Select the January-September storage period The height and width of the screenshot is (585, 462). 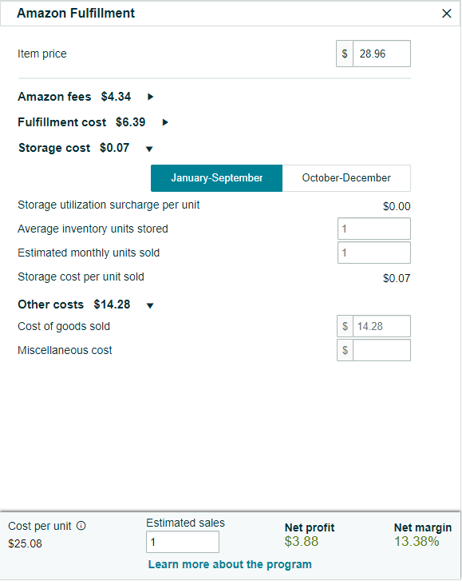tap(216, 178)
